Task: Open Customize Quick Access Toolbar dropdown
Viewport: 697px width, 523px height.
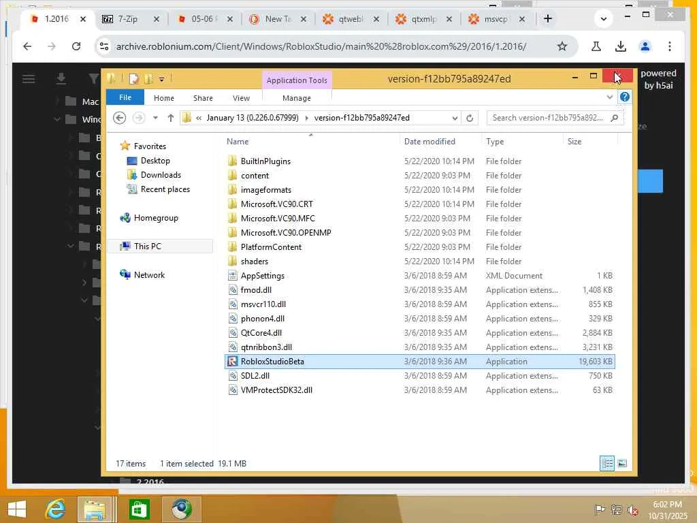Action: point(161,80)
